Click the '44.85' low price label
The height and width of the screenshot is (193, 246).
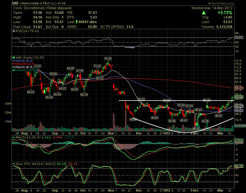pos(155,118)
